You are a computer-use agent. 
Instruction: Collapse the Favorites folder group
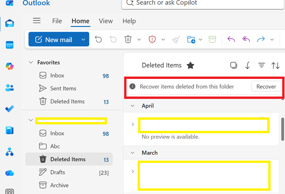31,63
